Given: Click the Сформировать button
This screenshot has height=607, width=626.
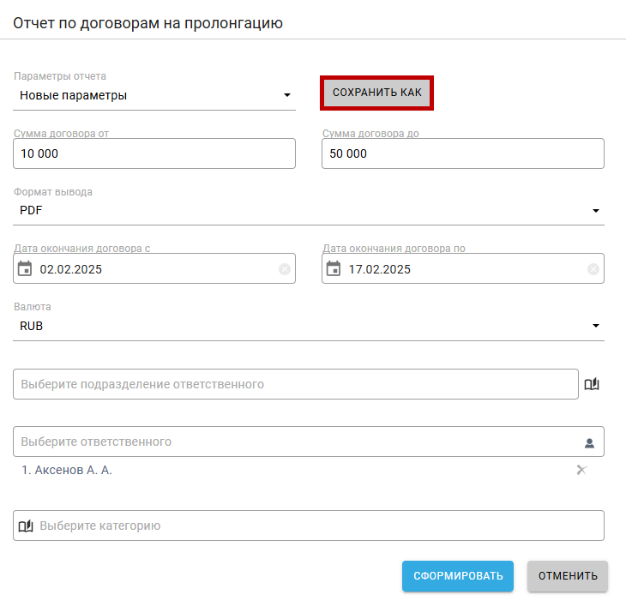Looking at the screenshot, I should tap(458, 576).
